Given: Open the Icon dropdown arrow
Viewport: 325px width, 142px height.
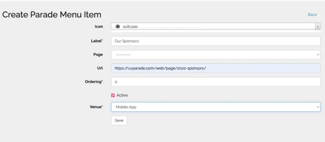Looking at the screenshot, I should (318, 27).
